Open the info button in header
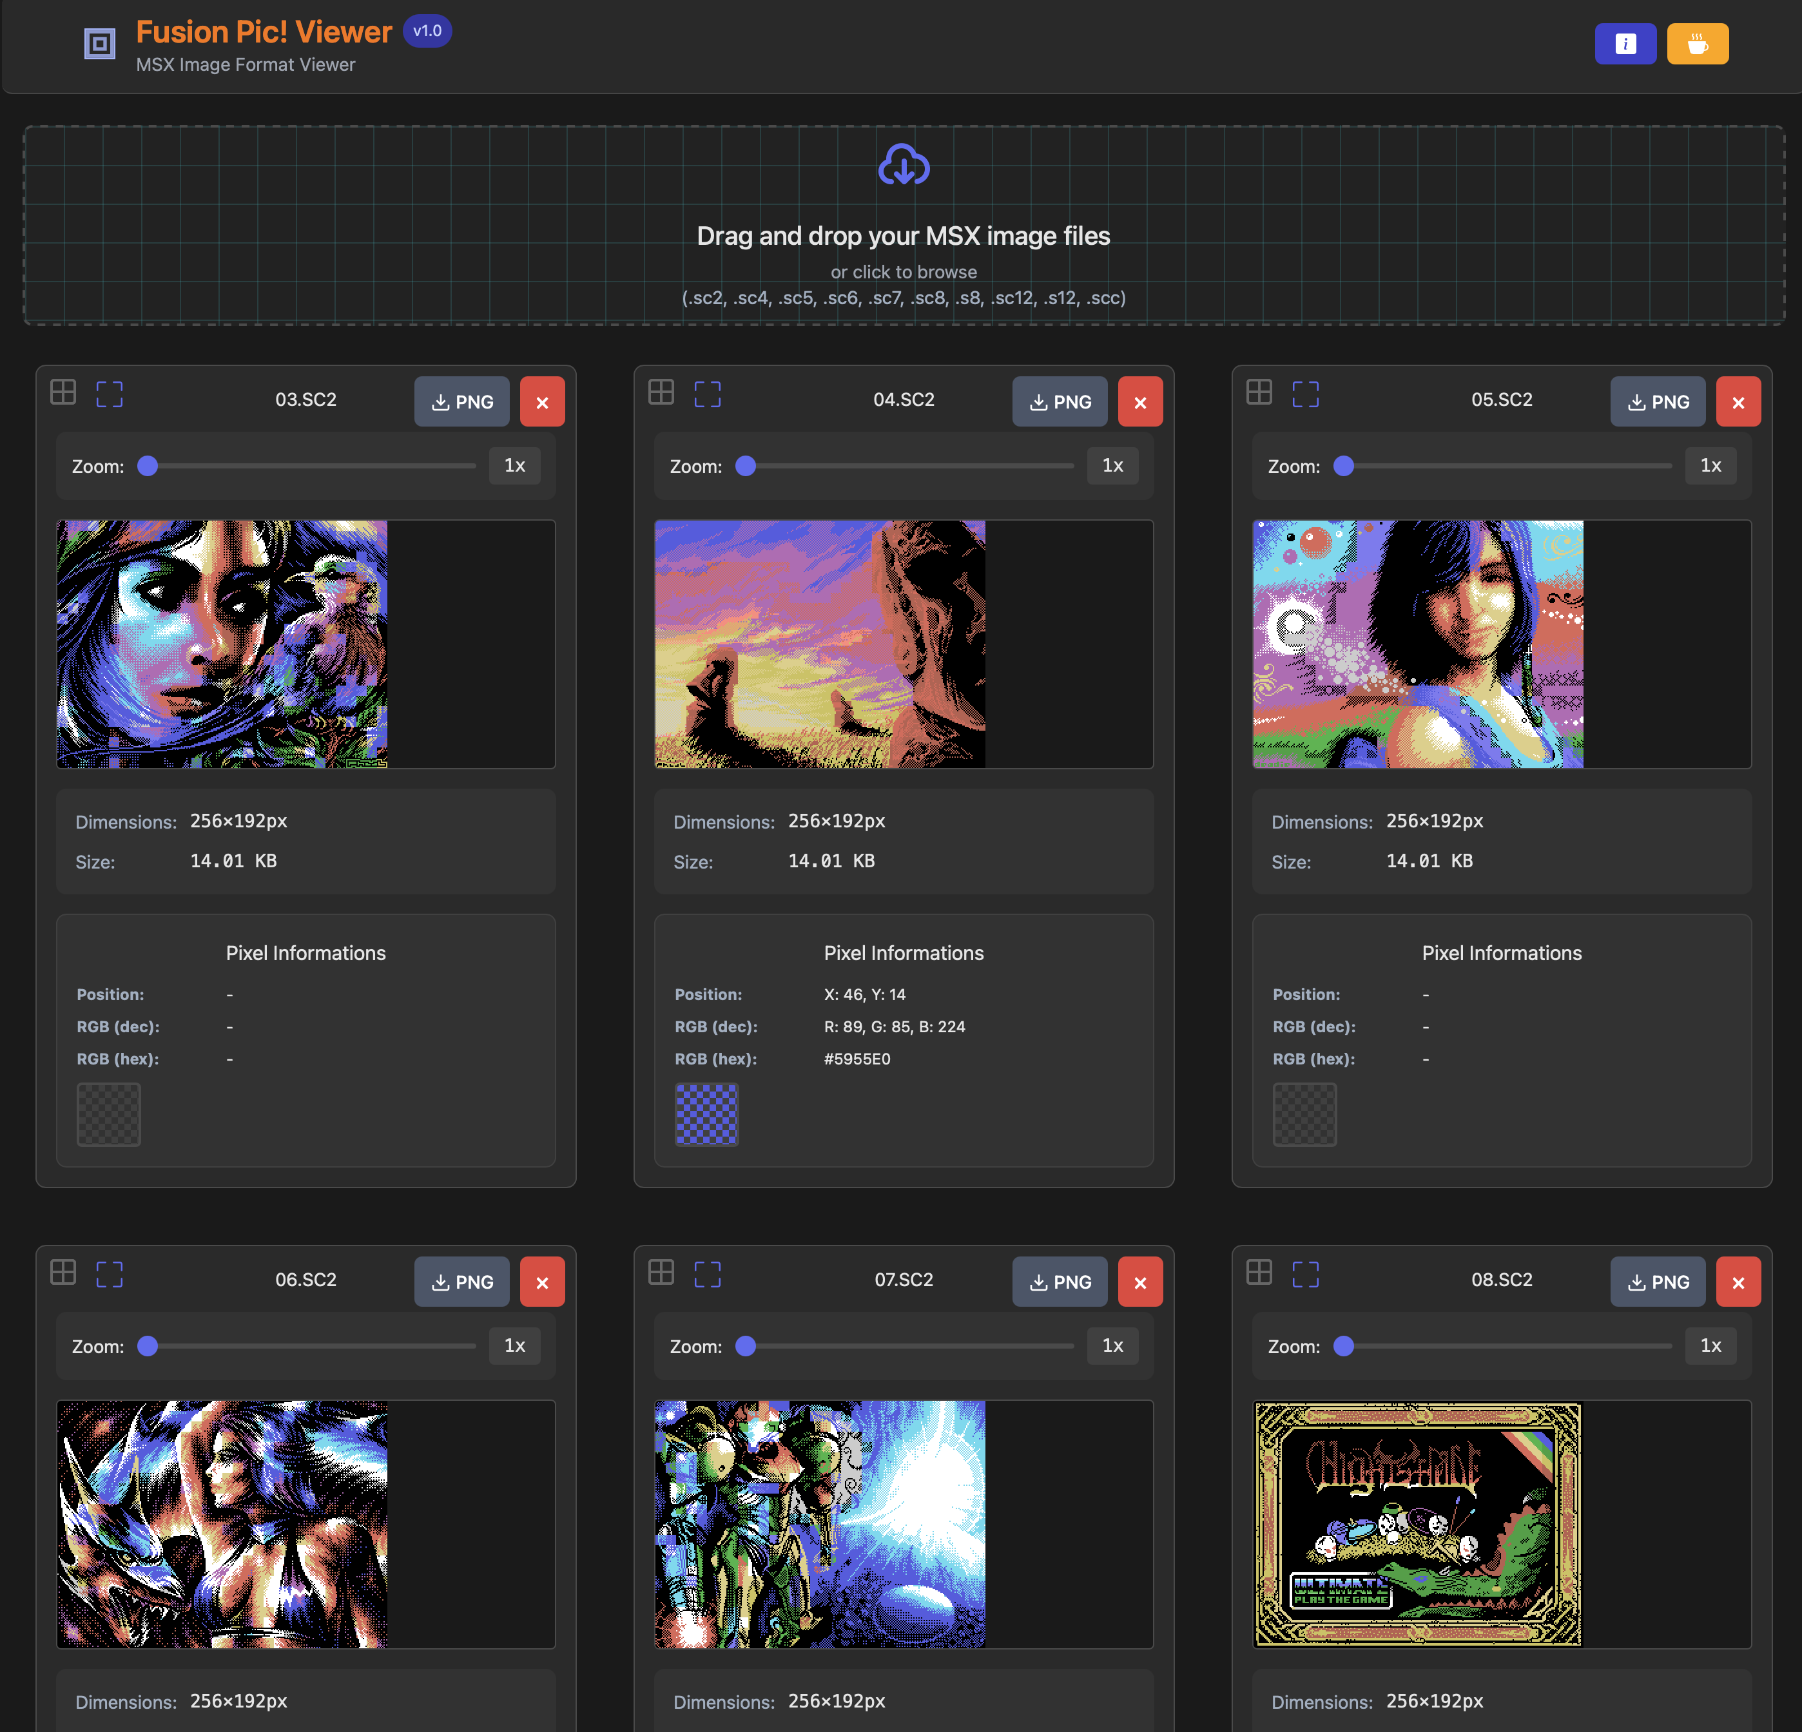This screenshot has height=1732, width=1802. coord(1625,43)
